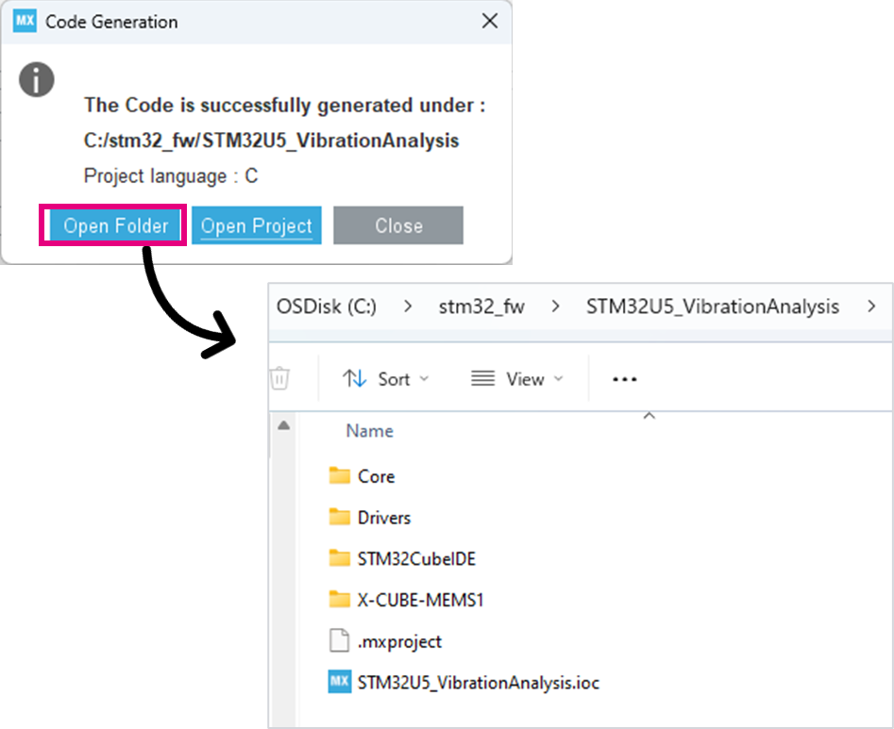Click the X-CUBE-MEMS1 folder icon
This screenshot has width=894, height=729.
(340, 599)
